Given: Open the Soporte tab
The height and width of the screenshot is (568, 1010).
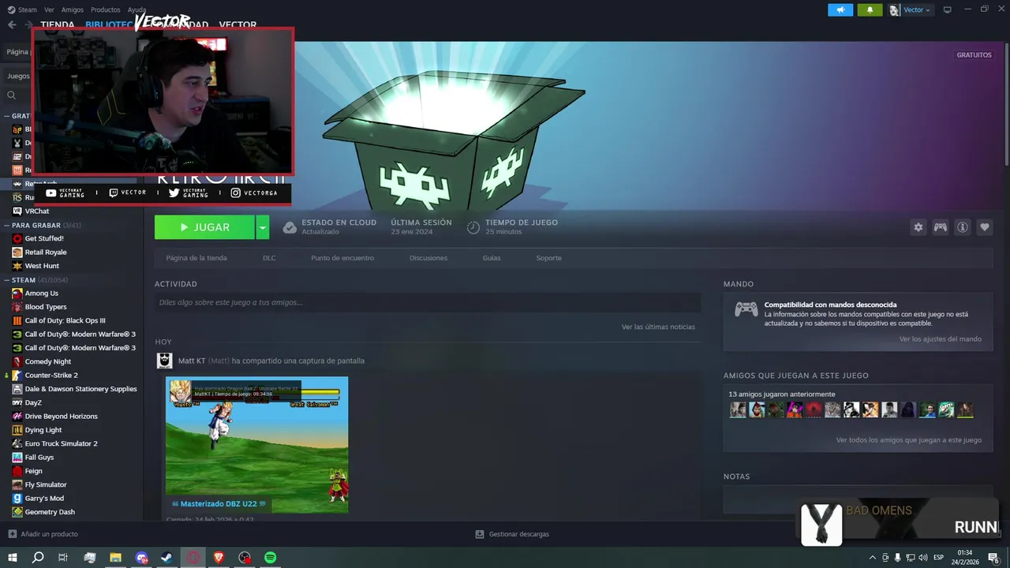Looking at the screenshot, I should point(549,258).
